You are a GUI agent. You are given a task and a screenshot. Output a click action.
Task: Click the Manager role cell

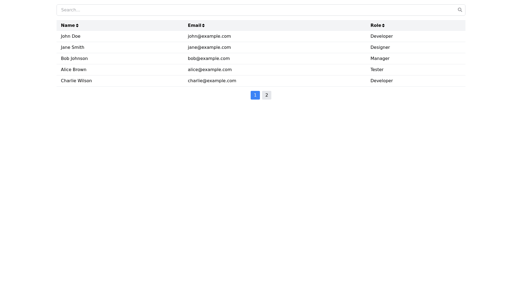coord(380,59)
